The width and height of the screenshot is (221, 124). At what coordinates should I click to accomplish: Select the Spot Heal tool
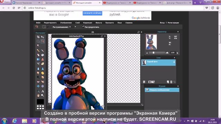pyautogui.click(x=42, y=82)
